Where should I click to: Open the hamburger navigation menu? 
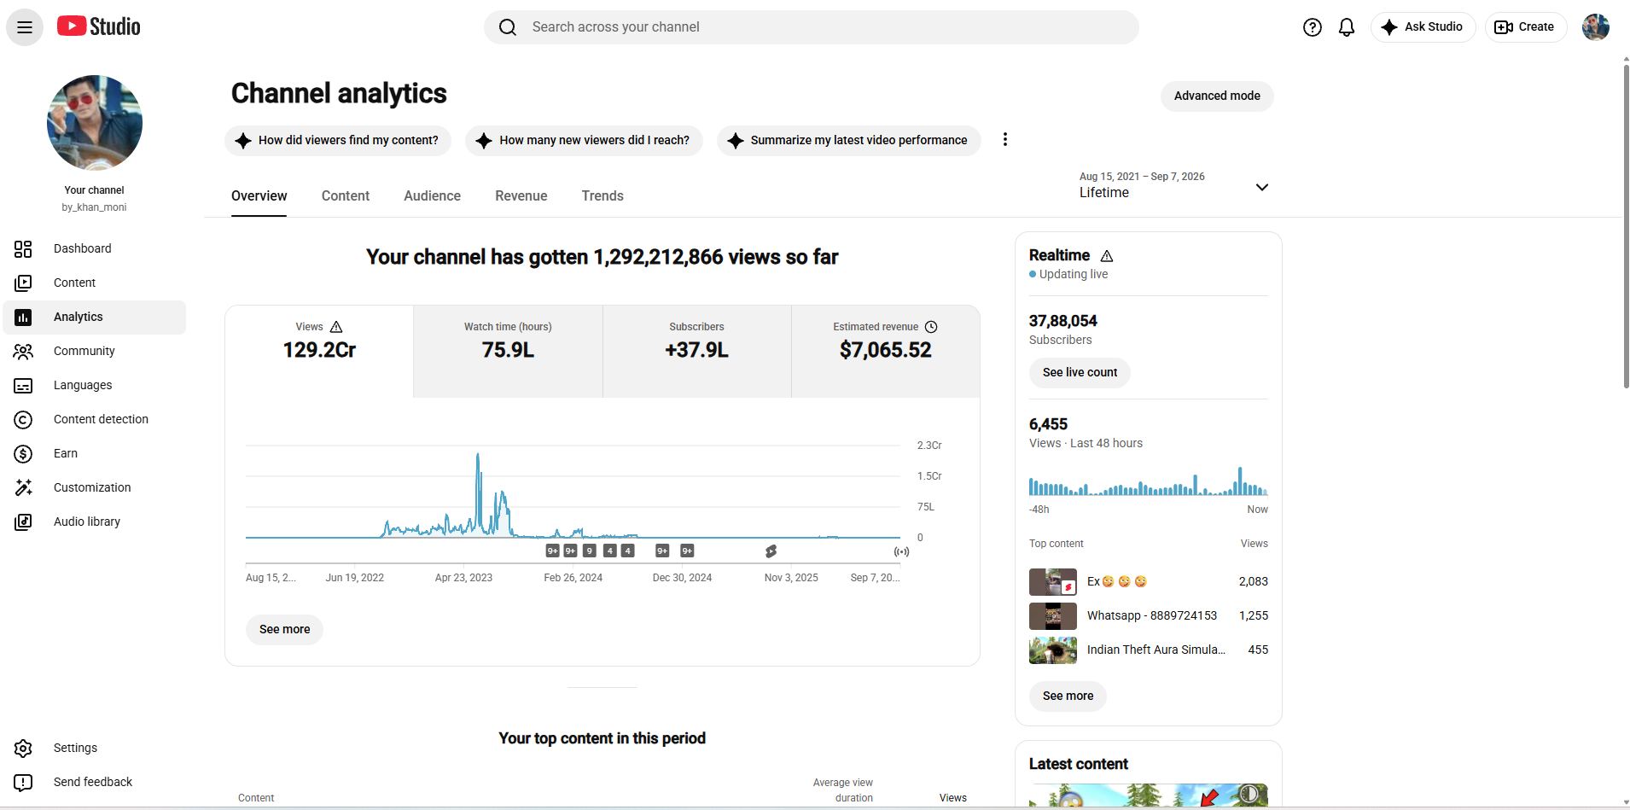[25, 27]
